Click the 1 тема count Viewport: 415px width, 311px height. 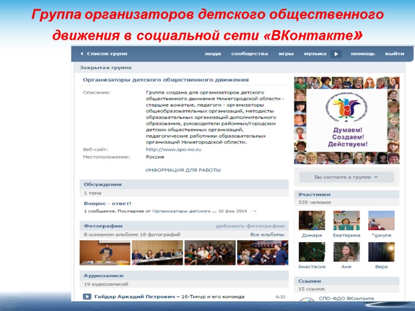click(x=92, y=193)
